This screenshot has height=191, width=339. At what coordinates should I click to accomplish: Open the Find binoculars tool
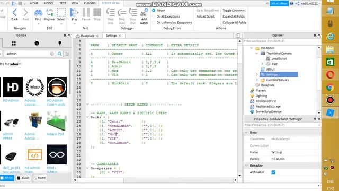[38, 13]
